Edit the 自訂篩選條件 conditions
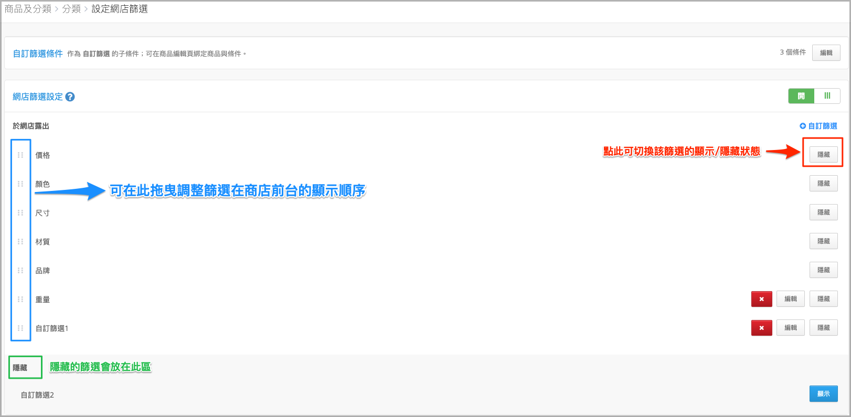 (826, 53)
